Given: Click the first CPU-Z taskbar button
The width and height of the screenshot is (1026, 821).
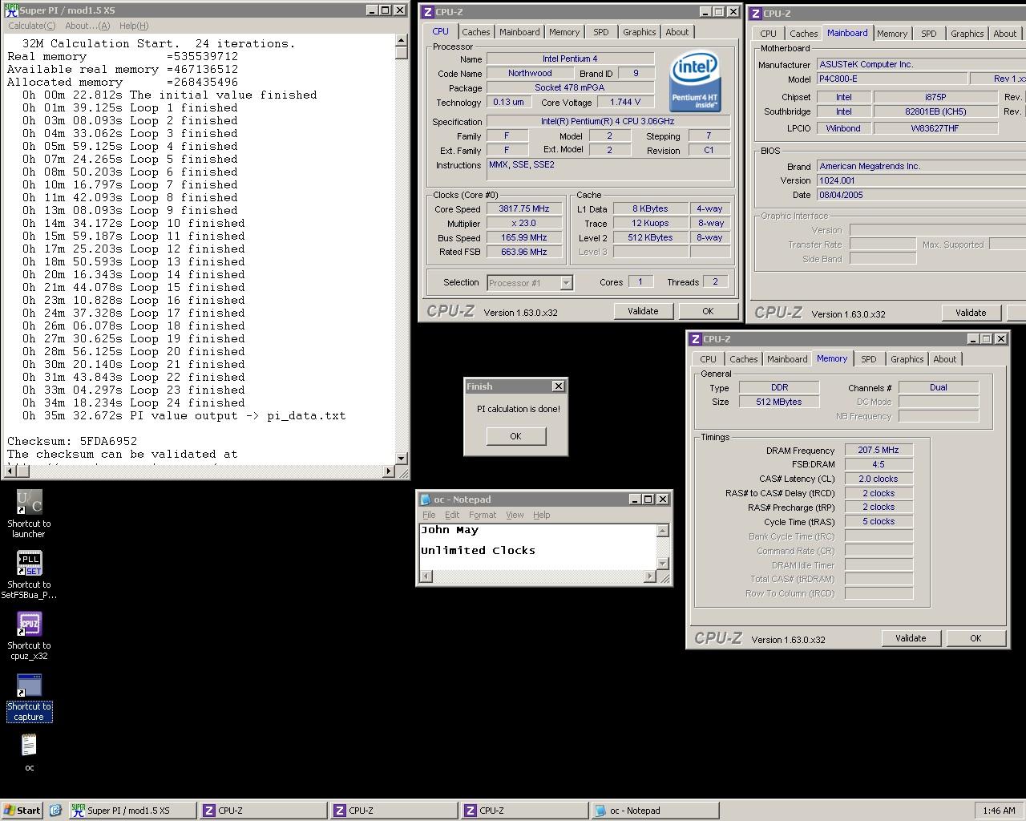Looking at the screenshot, I should pyautogui.click(x=263, y=811).
